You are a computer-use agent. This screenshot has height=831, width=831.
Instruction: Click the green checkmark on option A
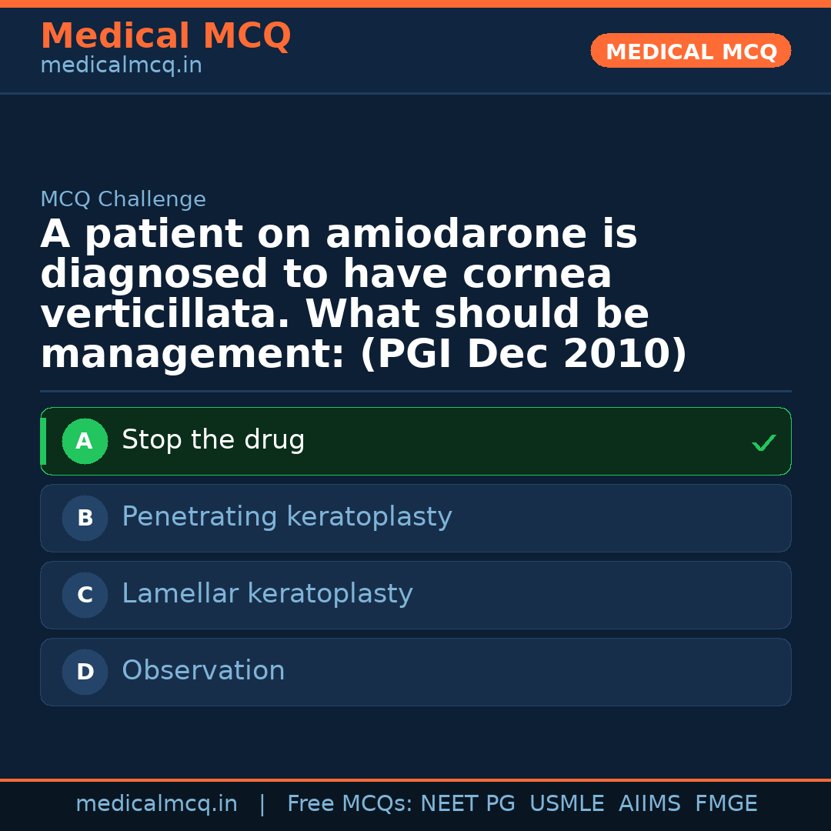(x=763, y=442)
